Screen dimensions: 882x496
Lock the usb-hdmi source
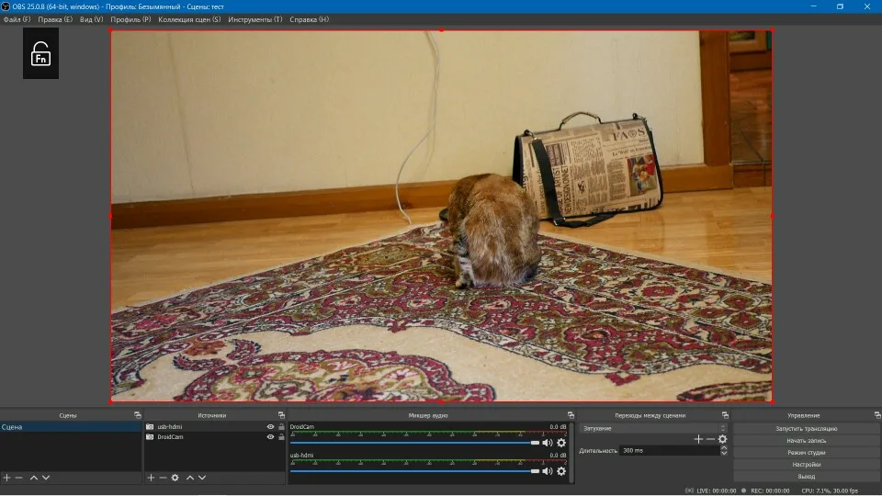(281, 427)
